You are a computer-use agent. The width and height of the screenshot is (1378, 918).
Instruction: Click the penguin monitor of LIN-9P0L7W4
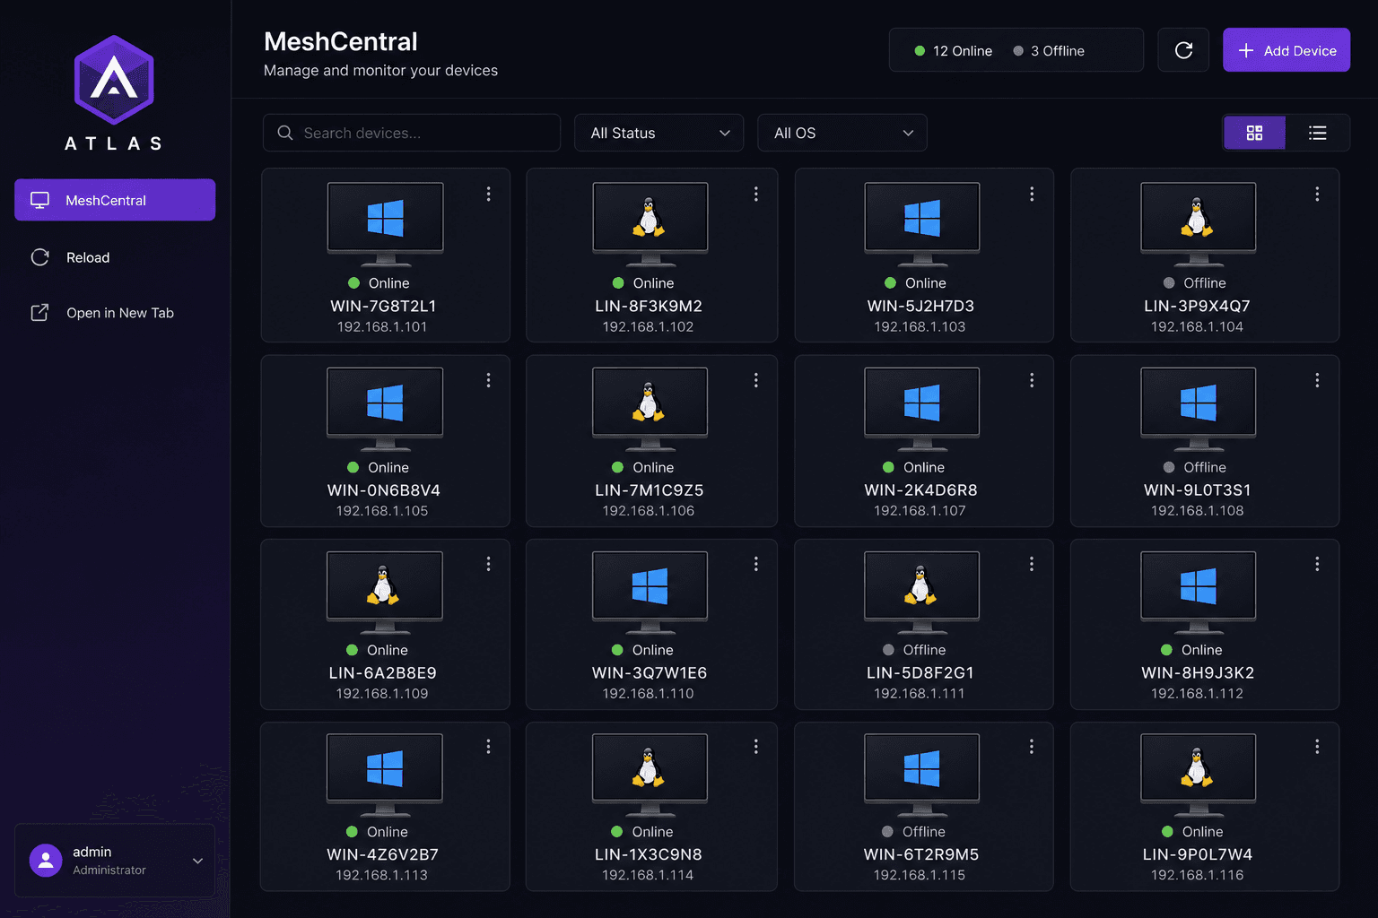tap(1198, 775)
